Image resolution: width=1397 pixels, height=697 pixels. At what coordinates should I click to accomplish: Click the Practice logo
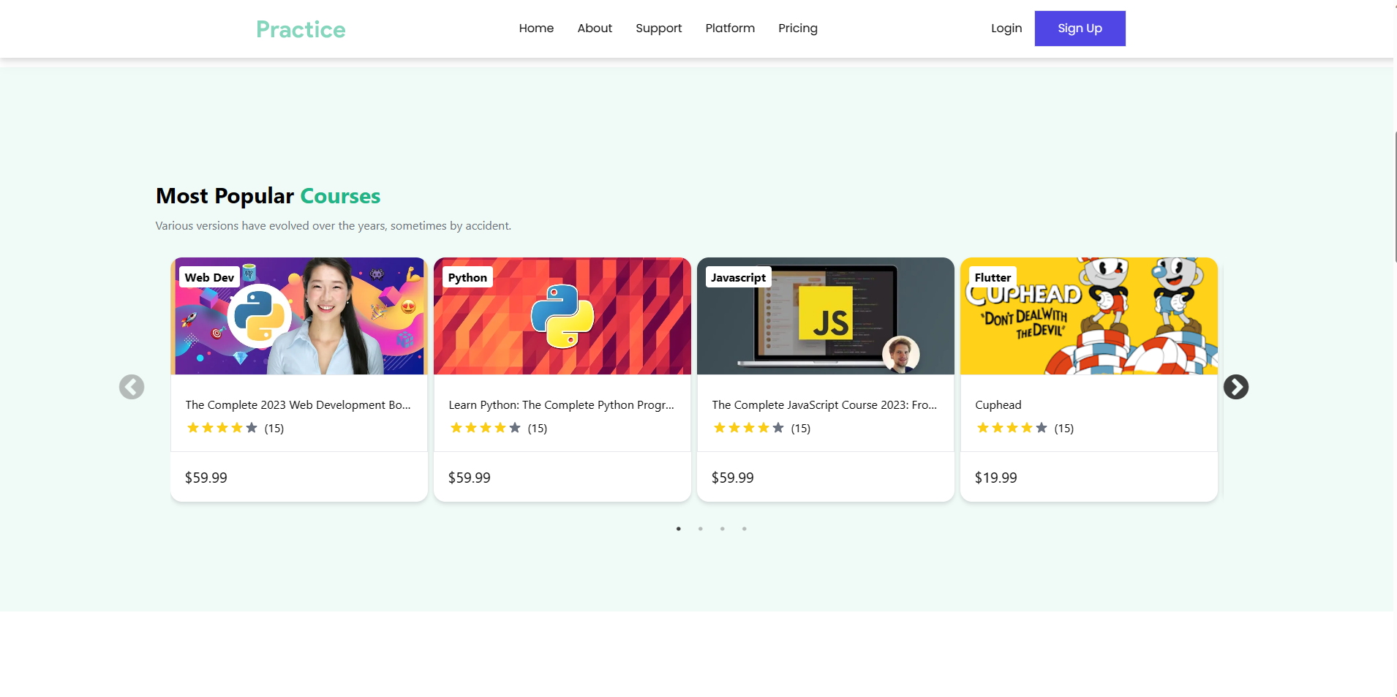[300, 29]
